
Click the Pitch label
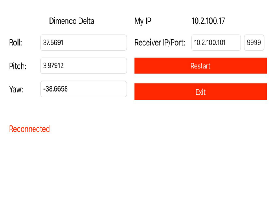click(x=18, y=66)
